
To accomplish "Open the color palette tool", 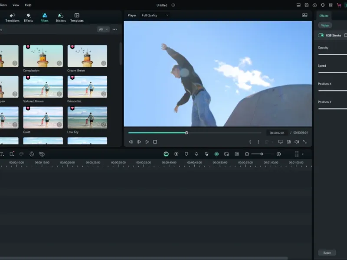I will [x=21, y=154].
